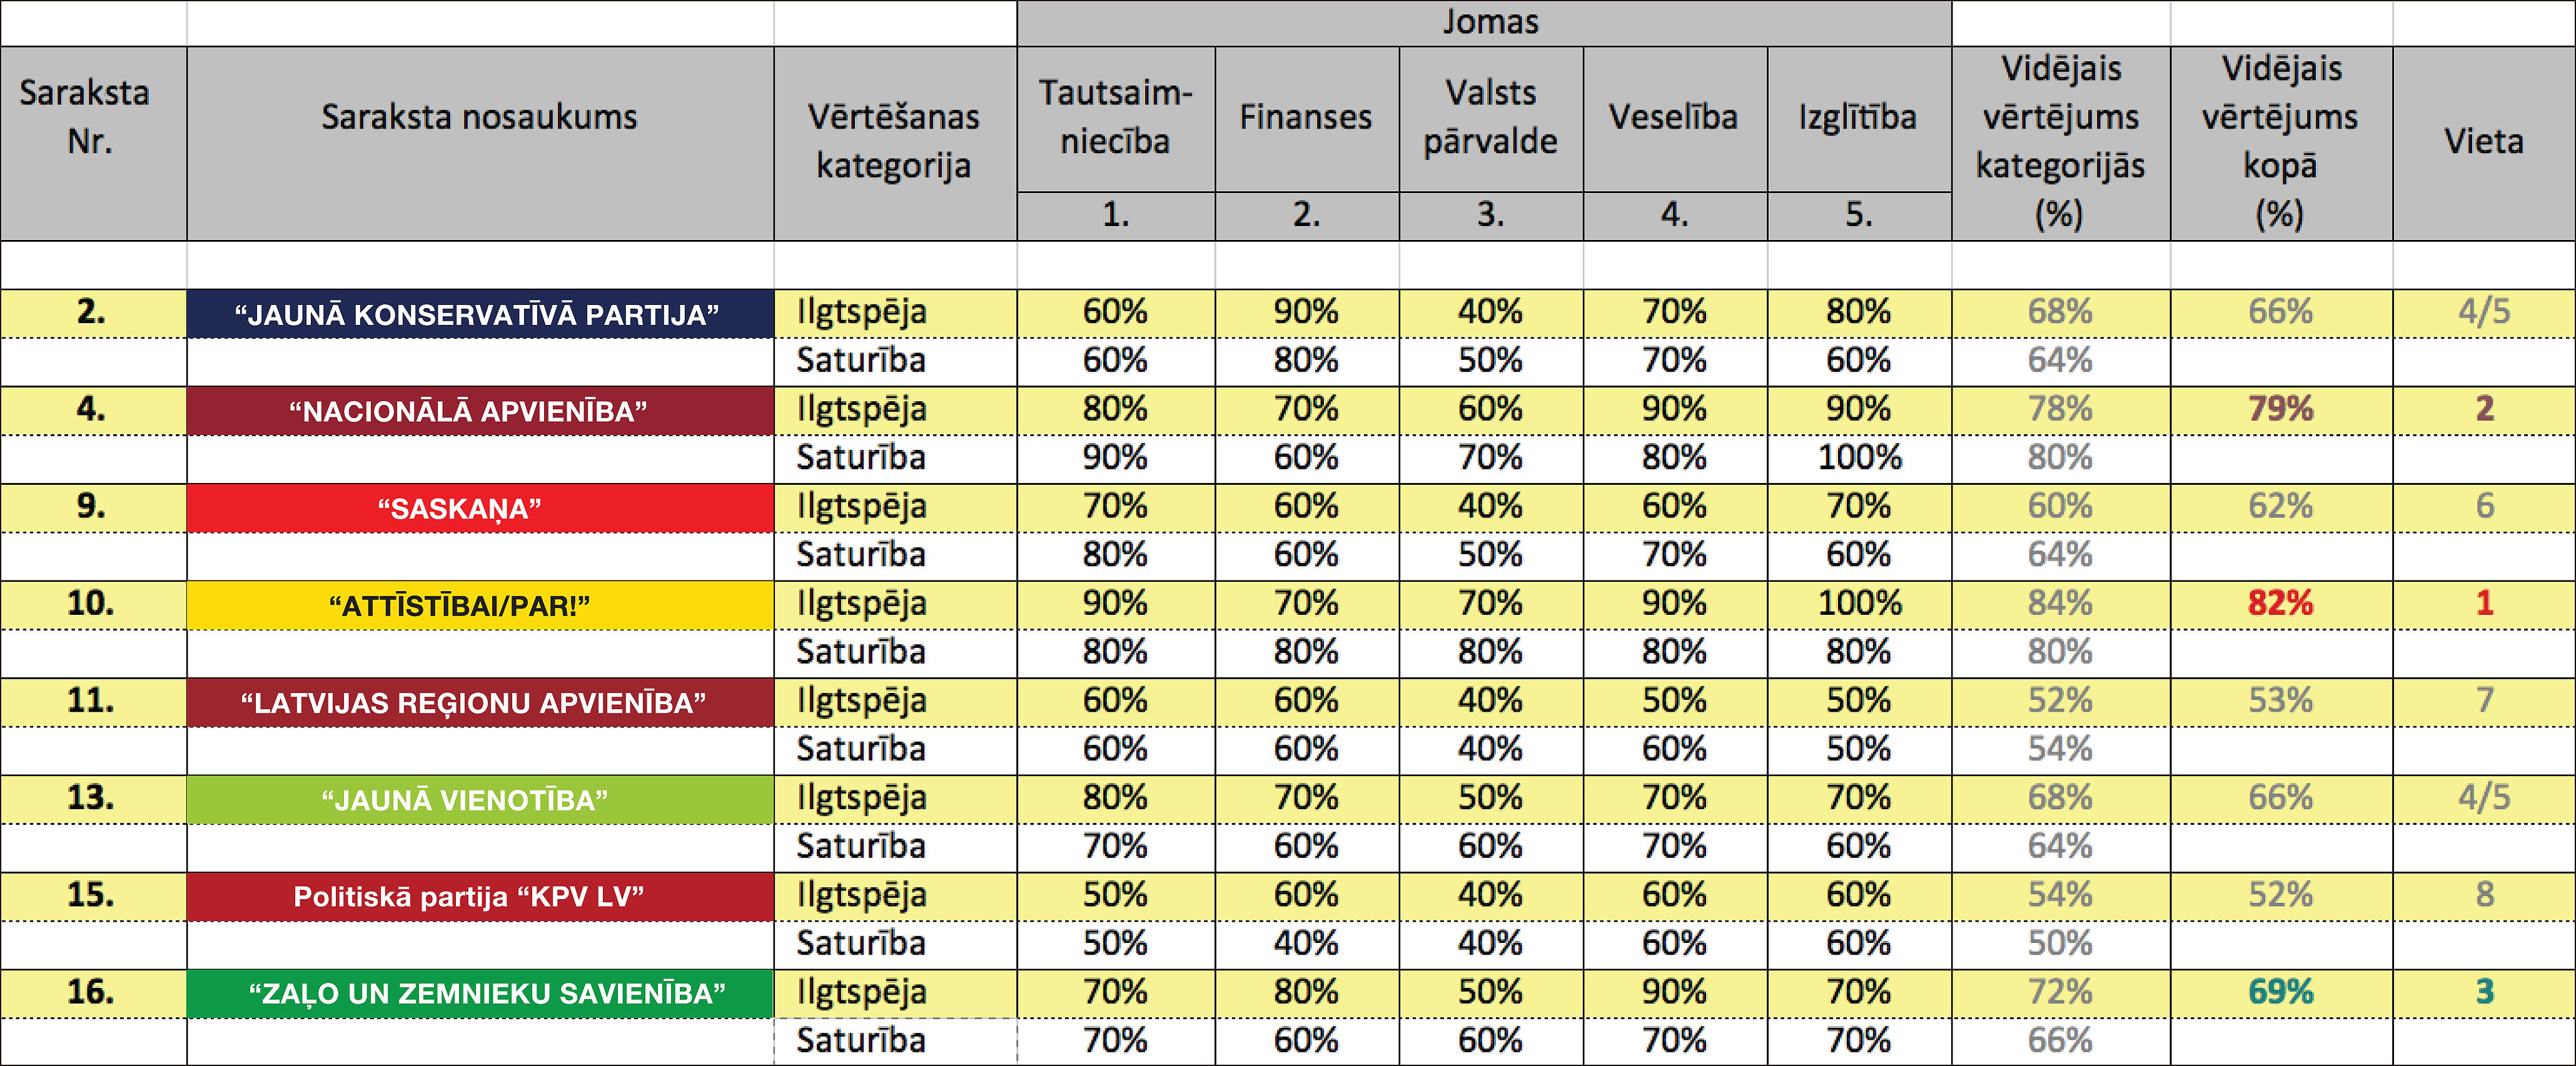Select the red 82% overall rating cell
This screenshot has width=2576, height=1066.
point(2281,604)
